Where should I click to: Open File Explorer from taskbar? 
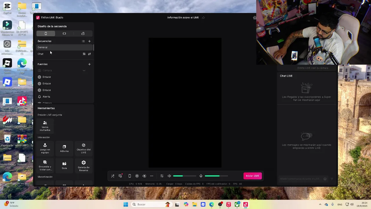click(x=194, y=204)
